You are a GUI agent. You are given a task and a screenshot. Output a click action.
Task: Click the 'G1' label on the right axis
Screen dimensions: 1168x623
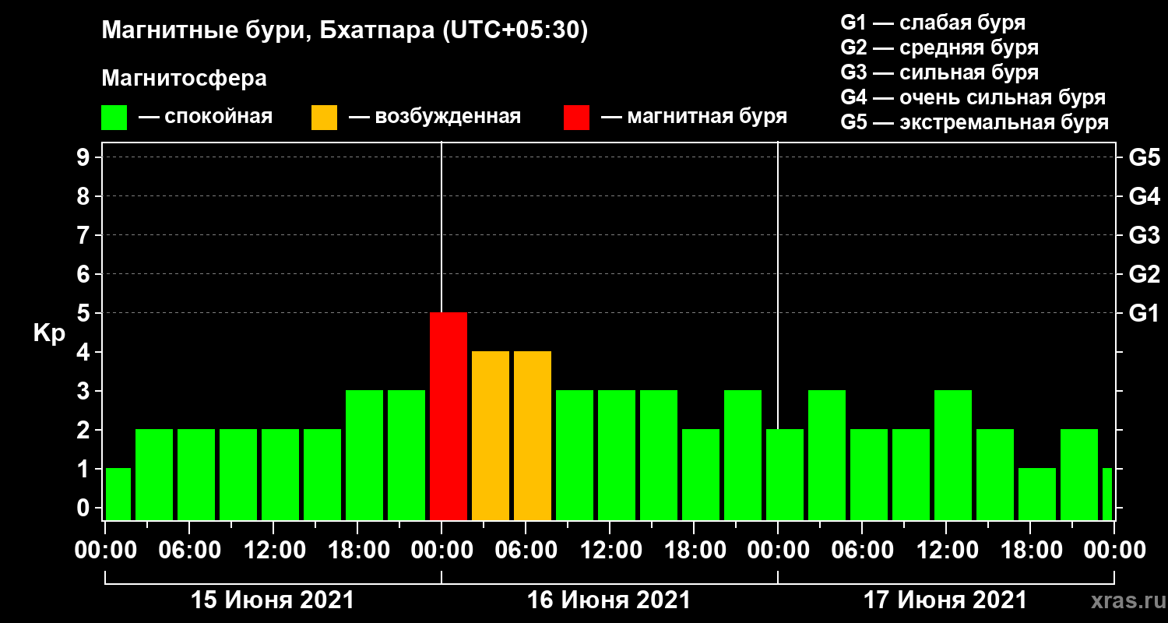tap(1144, 313)
